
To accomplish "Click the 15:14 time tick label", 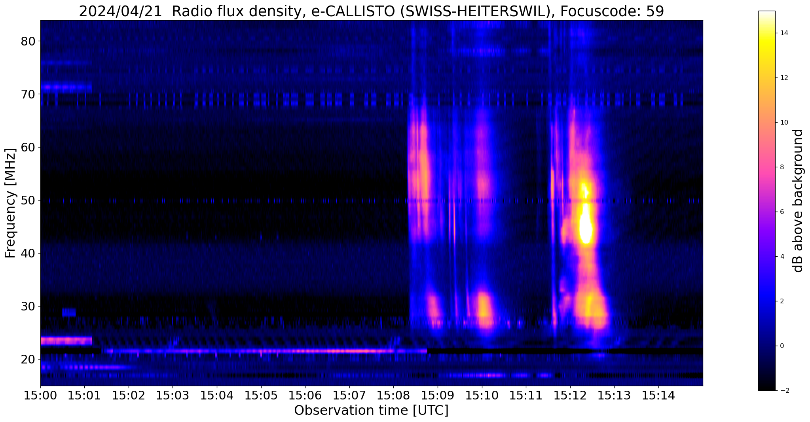I will coord(658,395).
